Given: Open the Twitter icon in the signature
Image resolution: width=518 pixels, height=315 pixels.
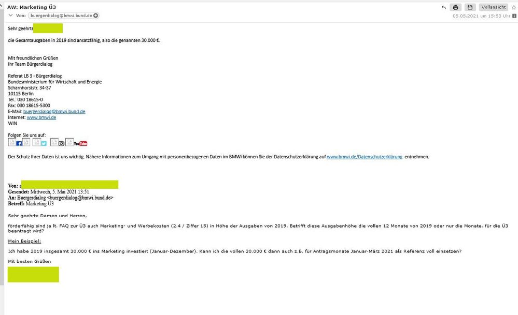Looking at the screenshot, I should [x=44, y=143].
